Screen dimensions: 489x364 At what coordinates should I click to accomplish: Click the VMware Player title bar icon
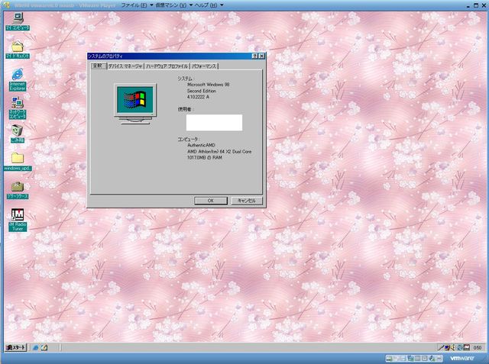coord(7,5)
